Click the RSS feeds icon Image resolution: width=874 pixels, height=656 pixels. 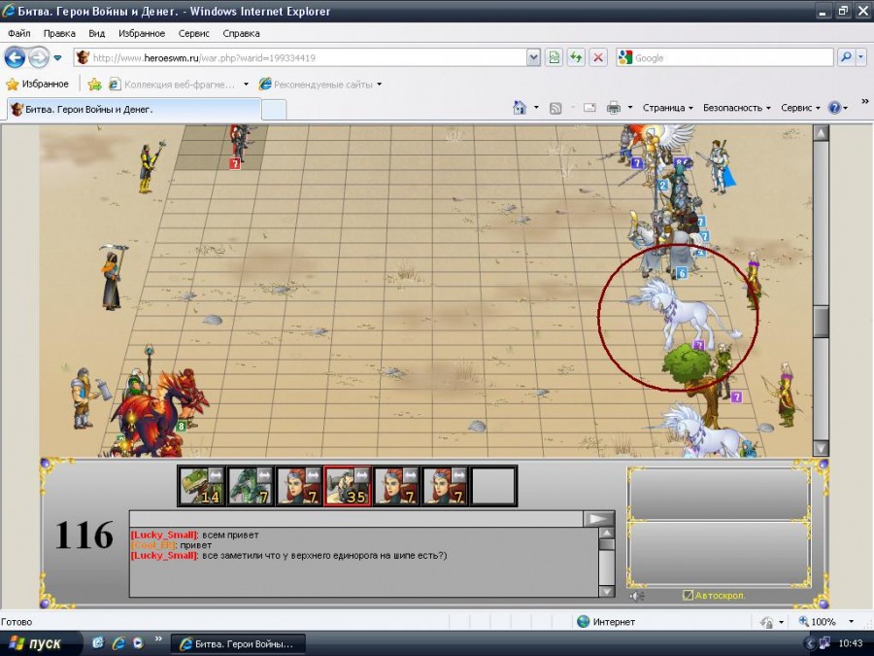(x=555, y=108)
